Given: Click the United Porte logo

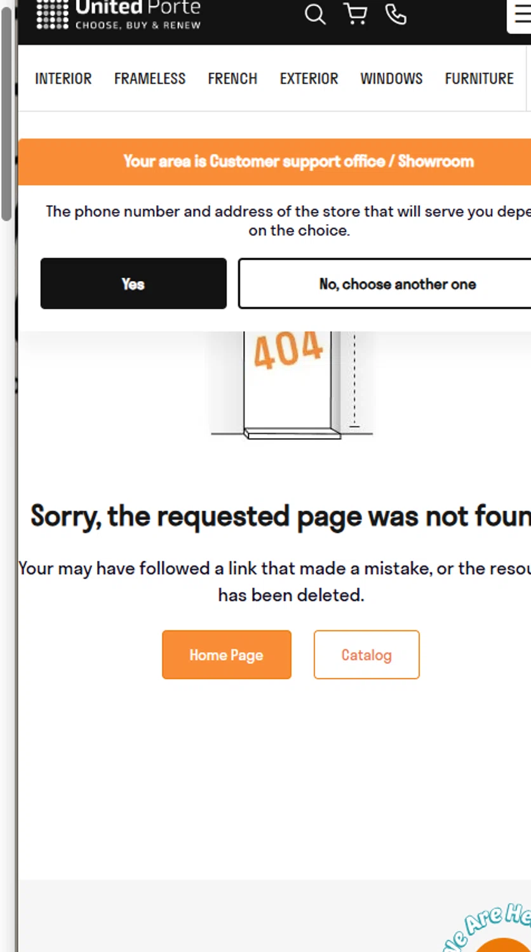Looking at the screenshot, I should click(119, 13).
